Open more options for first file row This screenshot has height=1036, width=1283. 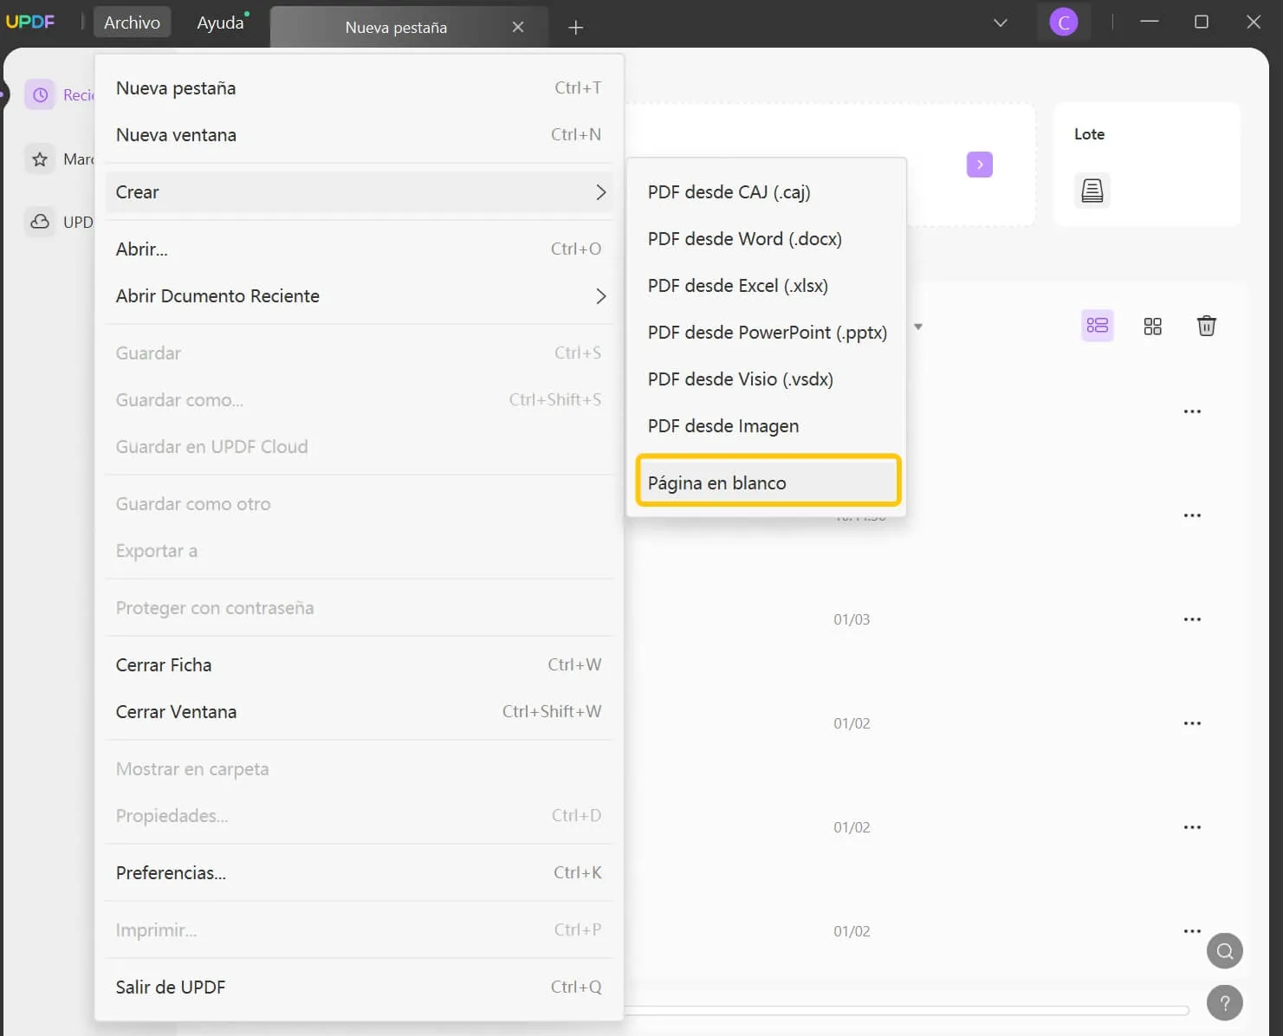click(x=1192, y=411)
